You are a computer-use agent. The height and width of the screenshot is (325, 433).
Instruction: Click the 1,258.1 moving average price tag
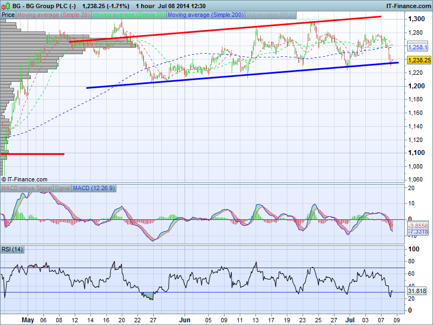coord(417,48)
